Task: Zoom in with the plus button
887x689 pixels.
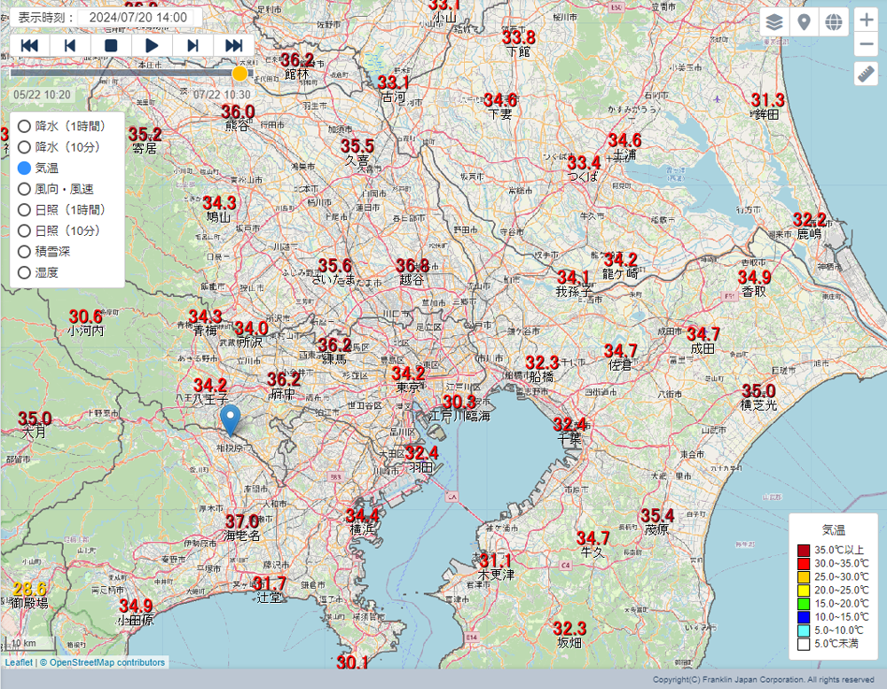Action: (x=867, y=20)
